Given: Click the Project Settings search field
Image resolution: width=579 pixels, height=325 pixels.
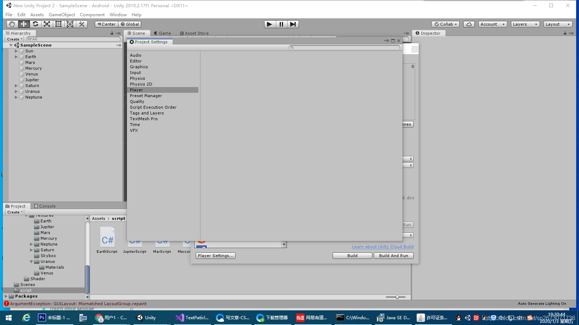Looking at the screenshot, I should [x=344, y=47].
